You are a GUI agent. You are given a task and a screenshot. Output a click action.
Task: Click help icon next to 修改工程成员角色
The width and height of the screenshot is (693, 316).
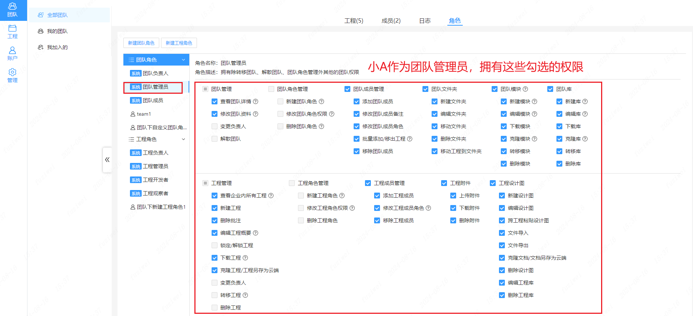tap(428, 208)
